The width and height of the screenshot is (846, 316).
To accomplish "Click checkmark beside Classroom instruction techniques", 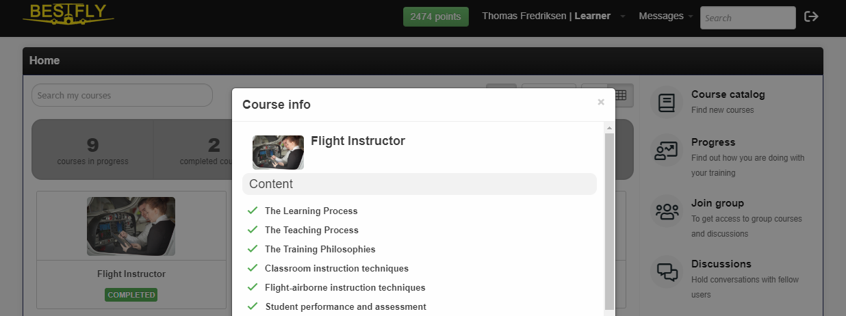I will 253,268.
